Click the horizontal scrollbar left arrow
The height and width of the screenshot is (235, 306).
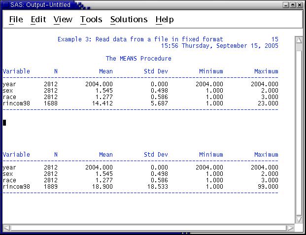(x=6, y=228)
